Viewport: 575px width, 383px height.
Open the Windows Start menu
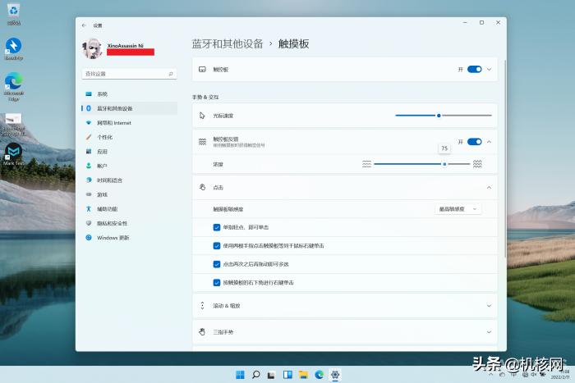[240, 375]
